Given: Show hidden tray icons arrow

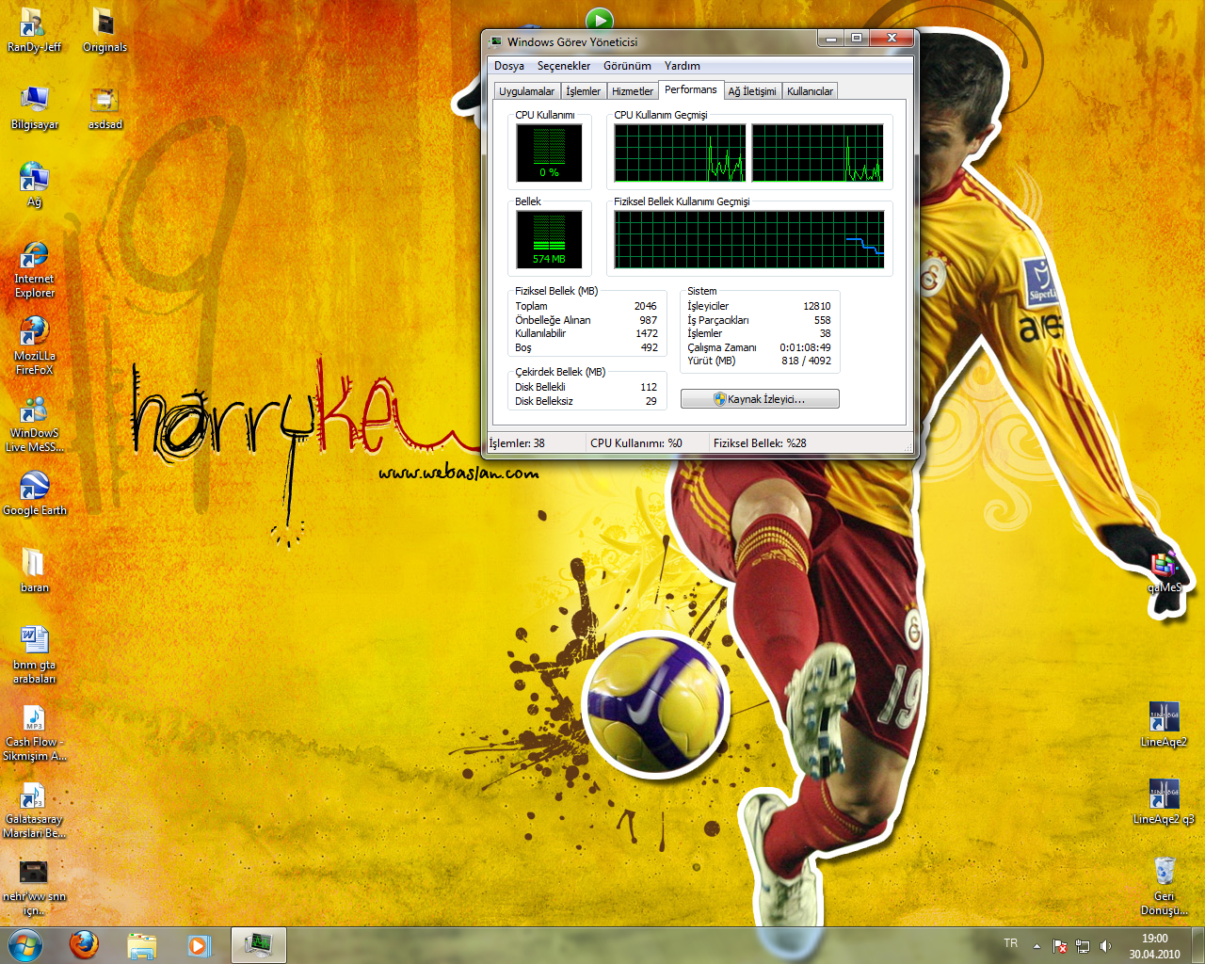Looking at the screenshot, I should click(x=1036, y=946).
